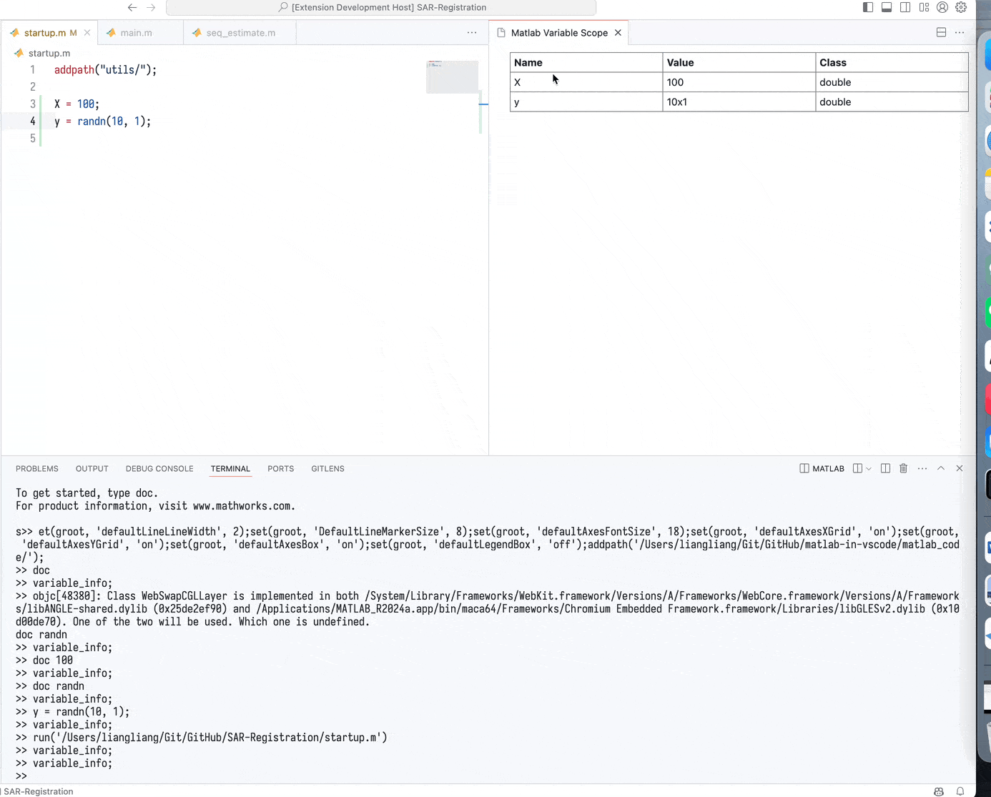This screenshot has width=991, height=797.
Task: Click the startup.m breadcrumb
Action: [x=49, y=53]
